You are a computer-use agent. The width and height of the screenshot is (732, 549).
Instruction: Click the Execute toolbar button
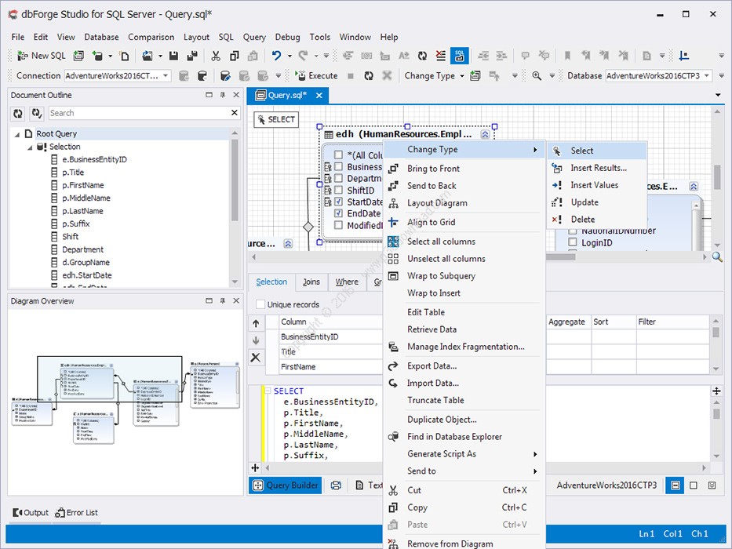(x=316, y=75)
